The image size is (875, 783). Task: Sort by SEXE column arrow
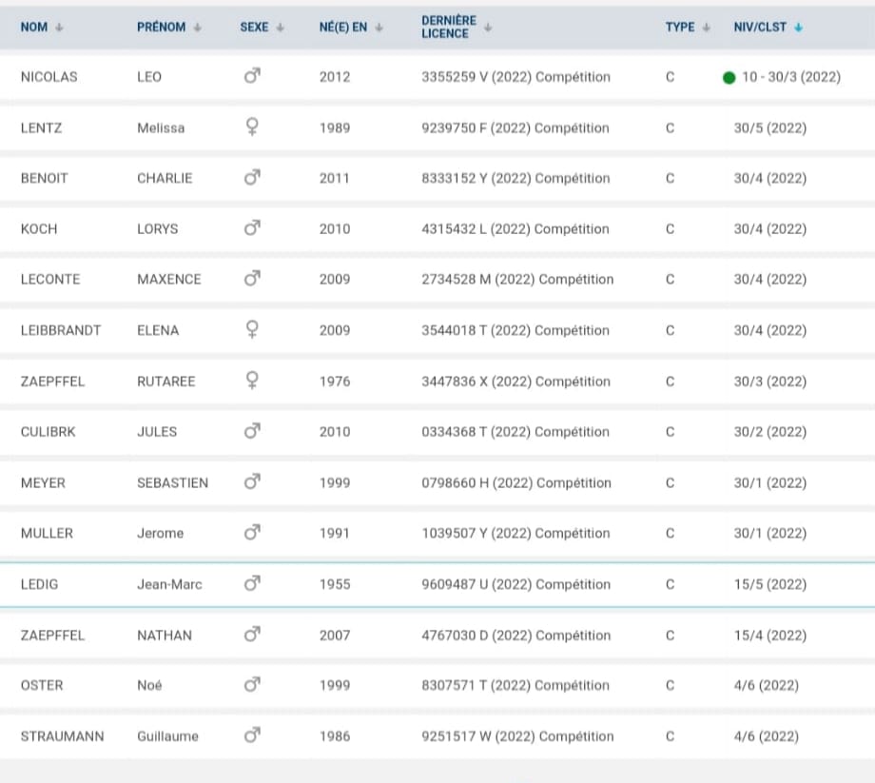tap(281, 28)
